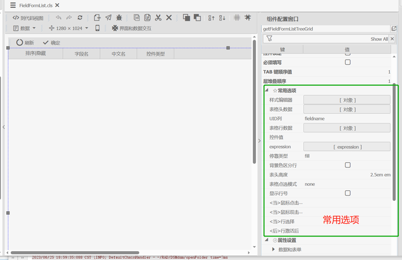This screenshot has height=260, width=402.
Task: Click the X delete icon in the top toolbar
Action: (x=169, y=18)
